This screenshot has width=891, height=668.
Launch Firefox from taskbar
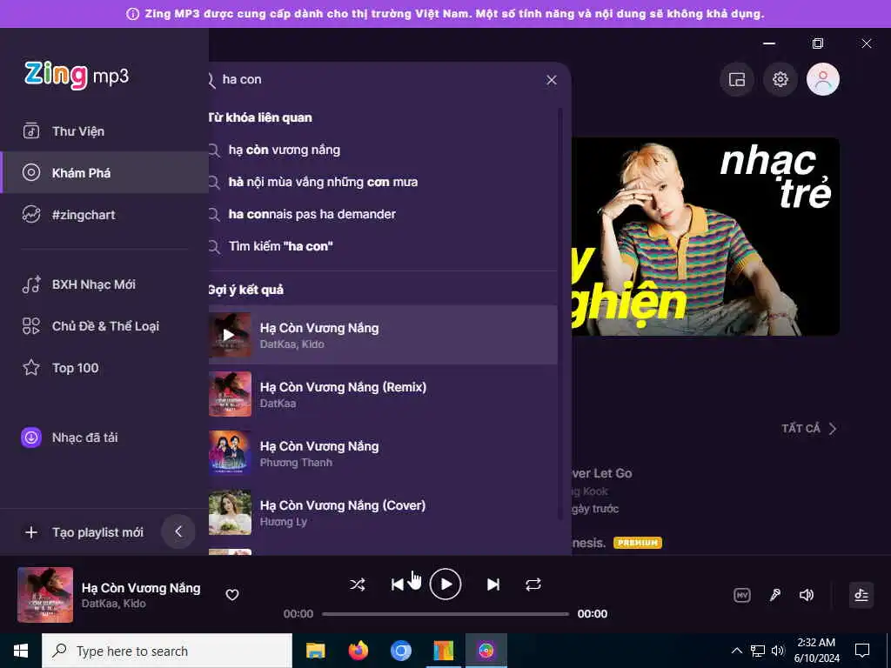[358, 651]
